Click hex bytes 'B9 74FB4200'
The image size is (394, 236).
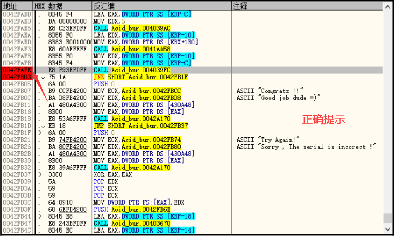coord(67,140)
